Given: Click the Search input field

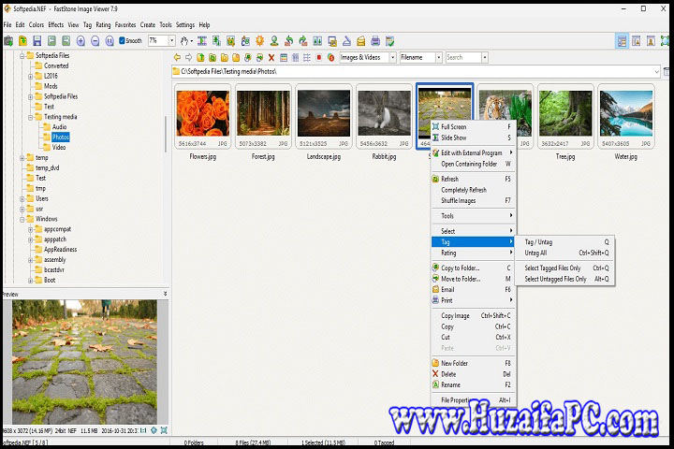Looking at the screenshot, I should [x=463, y=58].
